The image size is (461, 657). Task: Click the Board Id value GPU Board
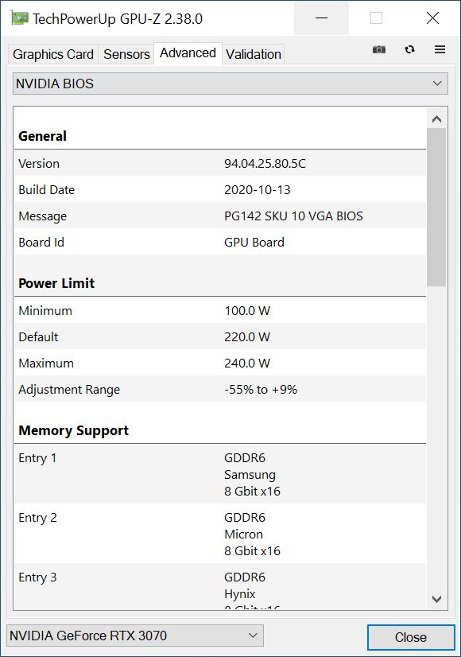pyautogui.click(x=254, y=242)
